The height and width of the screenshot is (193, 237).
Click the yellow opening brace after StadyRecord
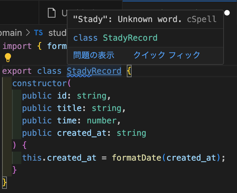click(x=129, y=71)
